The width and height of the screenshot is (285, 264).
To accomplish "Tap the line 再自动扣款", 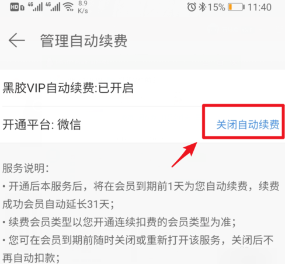I will pos(32,258).
